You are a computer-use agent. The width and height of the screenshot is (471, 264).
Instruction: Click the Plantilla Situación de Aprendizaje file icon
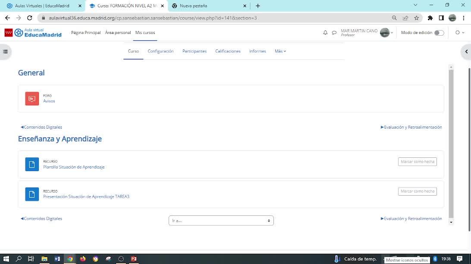[x=32, y=164]
